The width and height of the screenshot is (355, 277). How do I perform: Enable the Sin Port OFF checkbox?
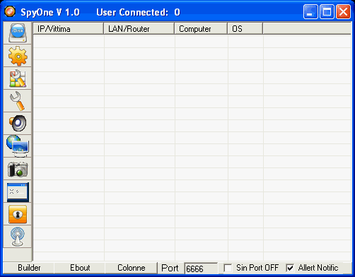[x=228, y=268]
